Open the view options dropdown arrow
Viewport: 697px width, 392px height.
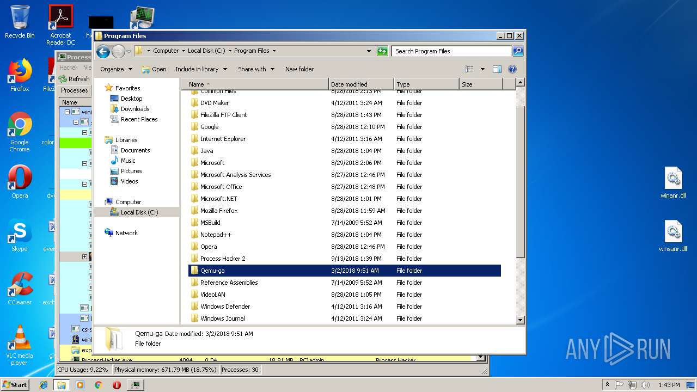click(482, 69)
